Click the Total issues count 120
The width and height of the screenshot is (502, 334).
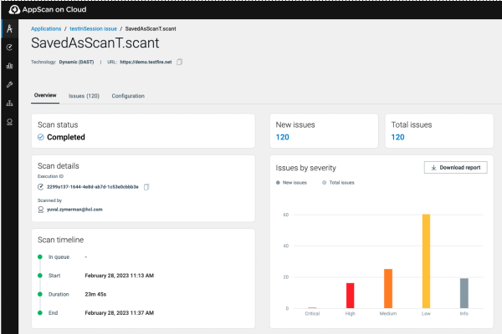click(x=398, y=137)
